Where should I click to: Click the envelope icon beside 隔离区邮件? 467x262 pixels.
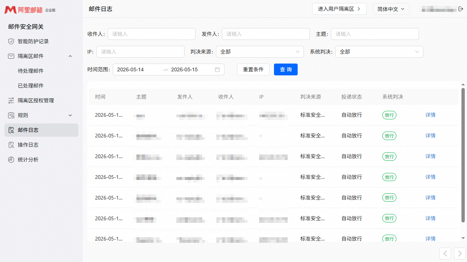[11, 56]
